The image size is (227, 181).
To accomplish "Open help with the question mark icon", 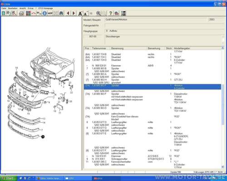I will click(111, 13).
